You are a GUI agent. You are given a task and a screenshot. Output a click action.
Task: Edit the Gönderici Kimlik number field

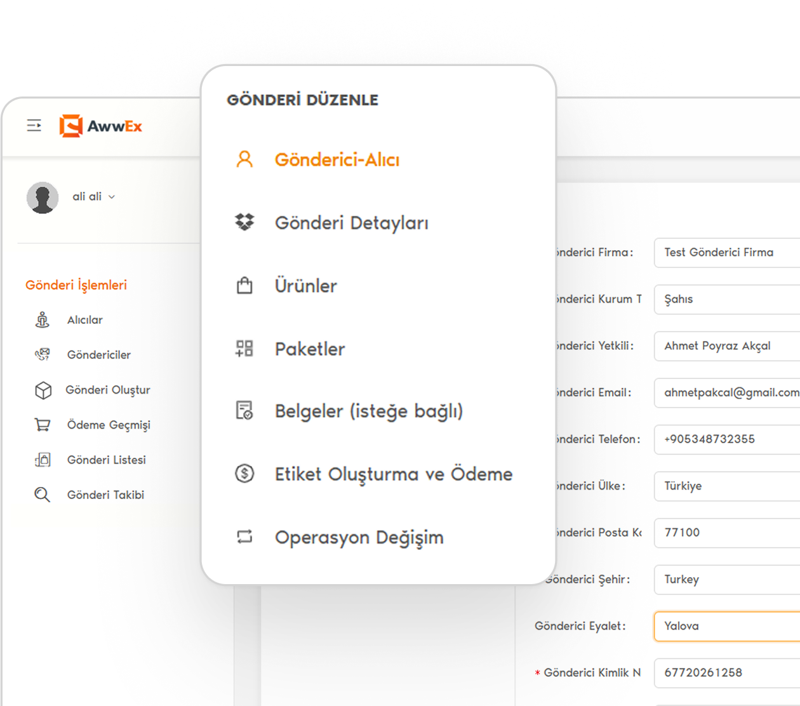point(727,672)
